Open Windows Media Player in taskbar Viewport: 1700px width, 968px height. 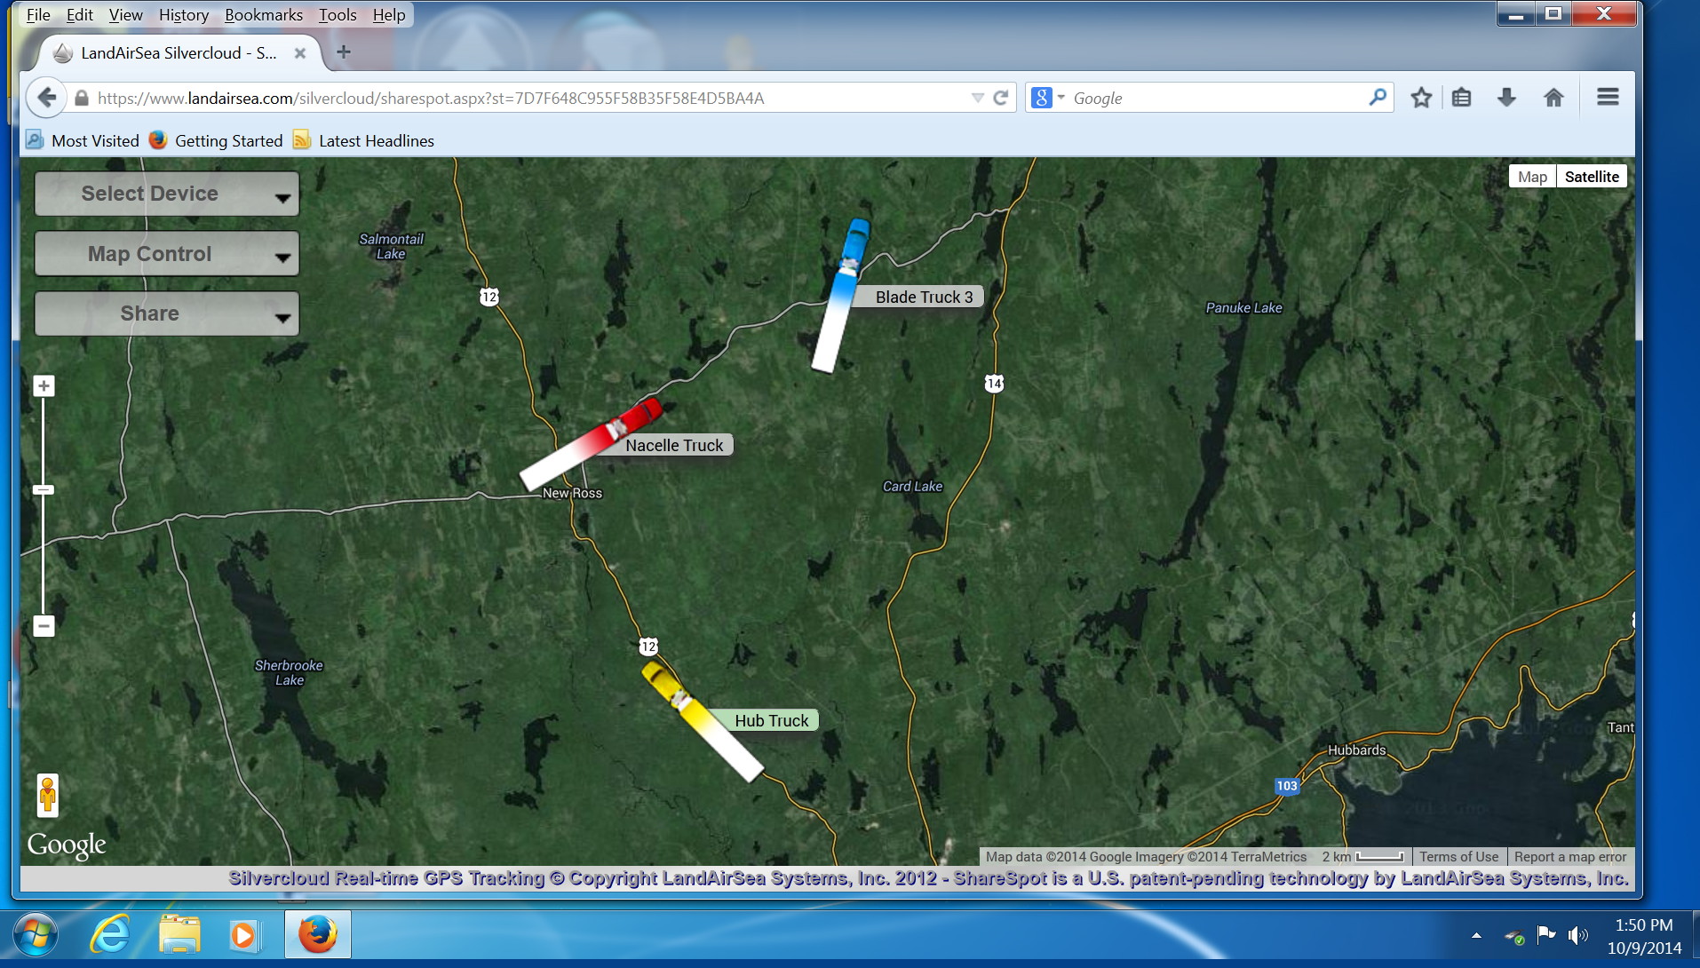(243, 935)
